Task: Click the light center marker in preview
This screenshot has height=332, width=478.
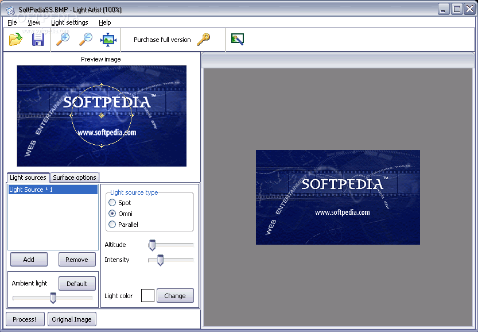Action: [x=102, y=115]
